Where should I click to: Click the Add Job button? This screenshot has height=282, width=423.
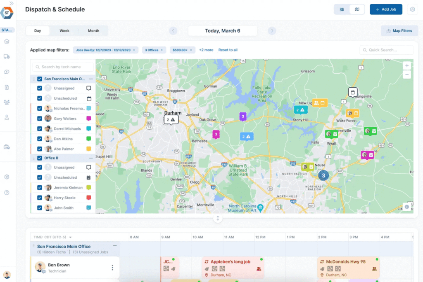tap(386, 9)
